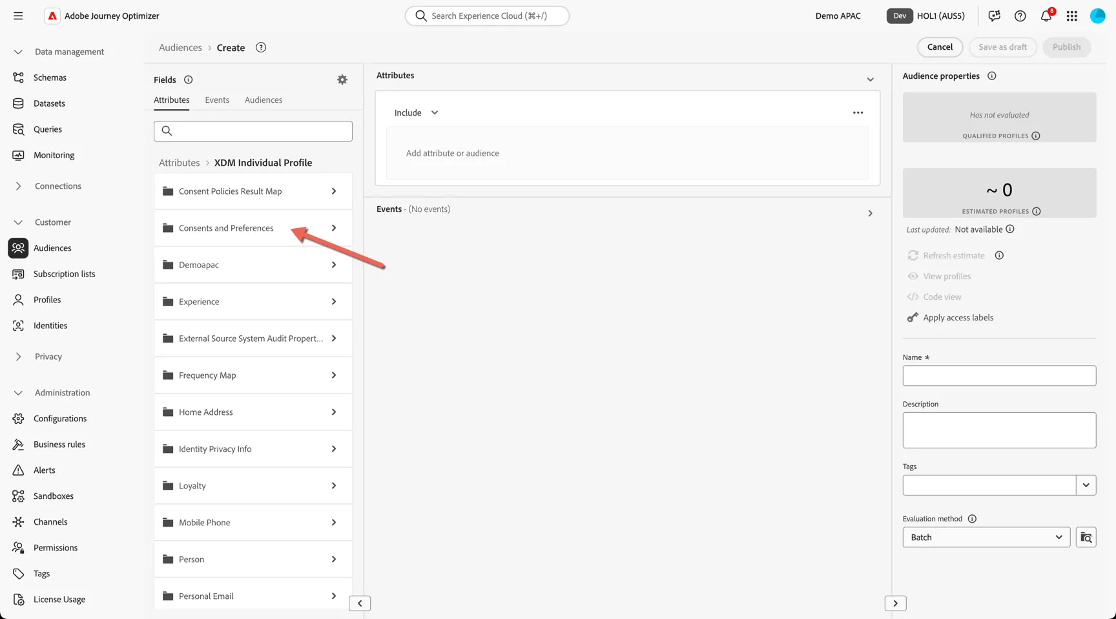Image resolution: width=1116 pixels, height=619 pixels.
Task: Click the Publish button
Action: 1066,47
